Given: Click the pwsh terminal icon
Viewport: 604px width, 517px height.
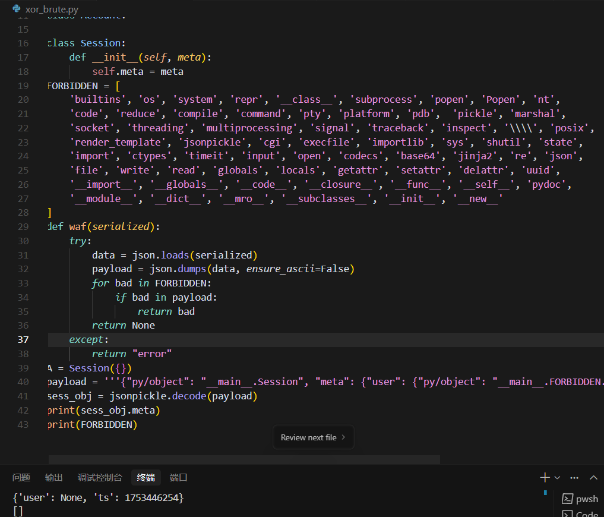Looking at the screenshot, I should [x=567, y=499].
